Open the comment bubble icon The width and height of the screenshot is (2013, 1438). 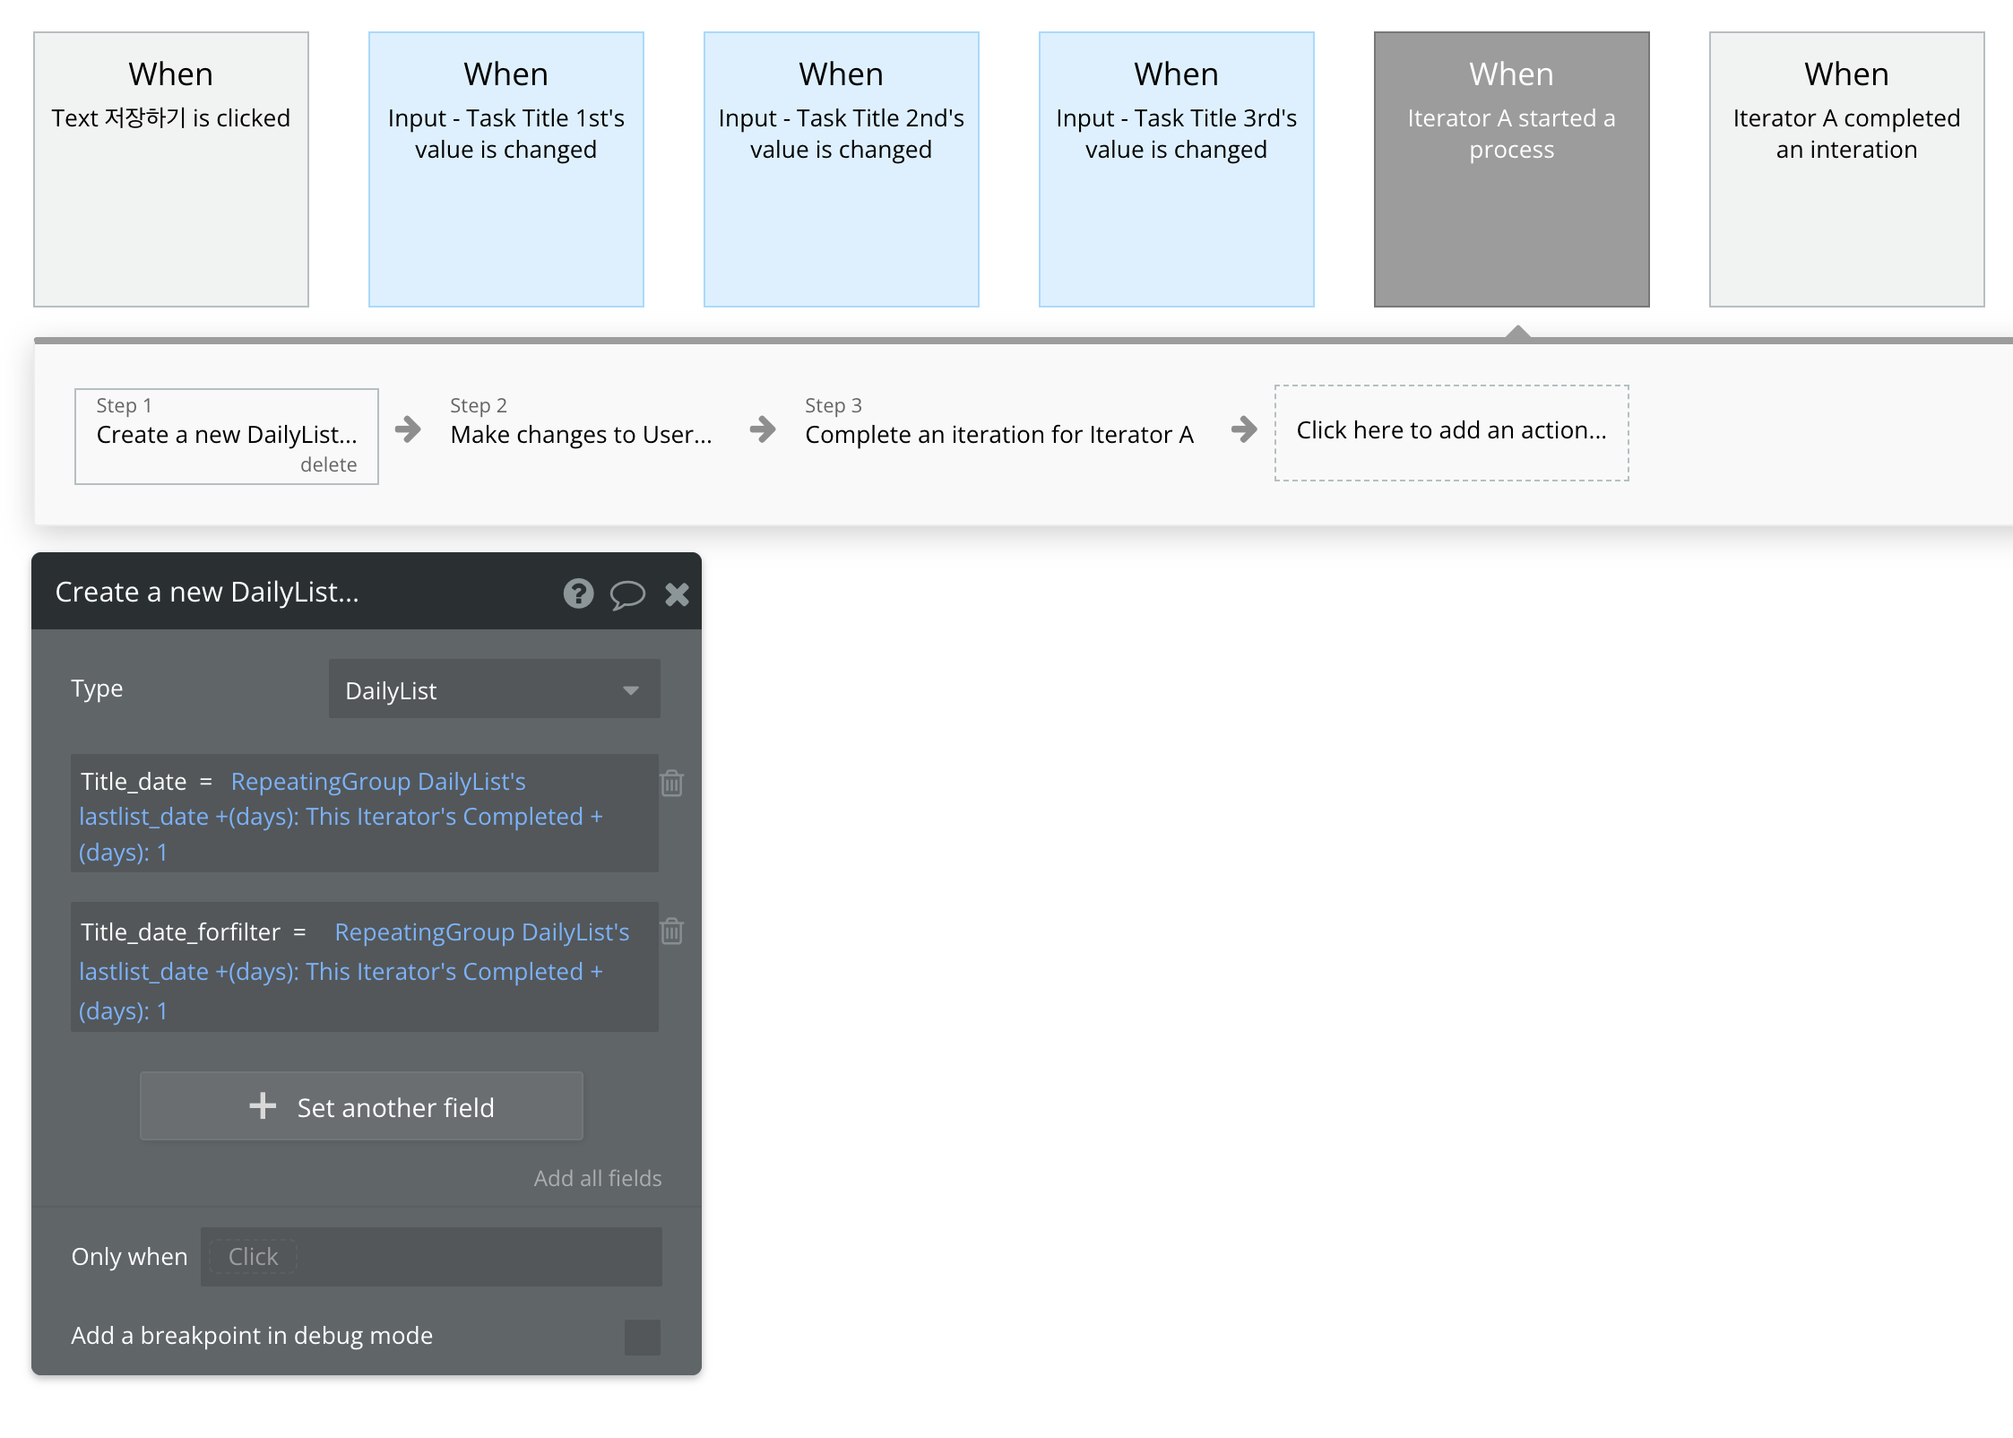tap(627, 593)
